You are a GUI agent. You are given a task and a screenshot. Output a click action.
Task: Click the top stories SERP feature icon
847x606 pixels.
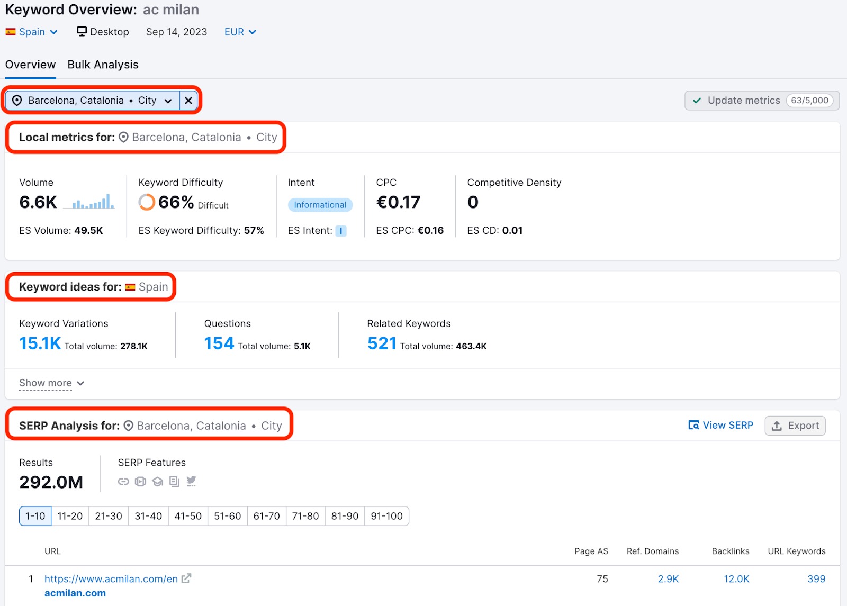tap(174, 482)
